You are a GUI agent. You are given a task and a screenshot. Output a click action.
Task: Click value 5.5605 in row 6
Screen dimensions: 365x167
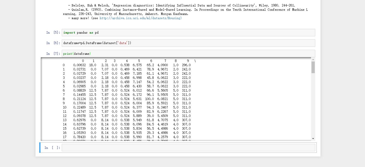tap(163, 91)
